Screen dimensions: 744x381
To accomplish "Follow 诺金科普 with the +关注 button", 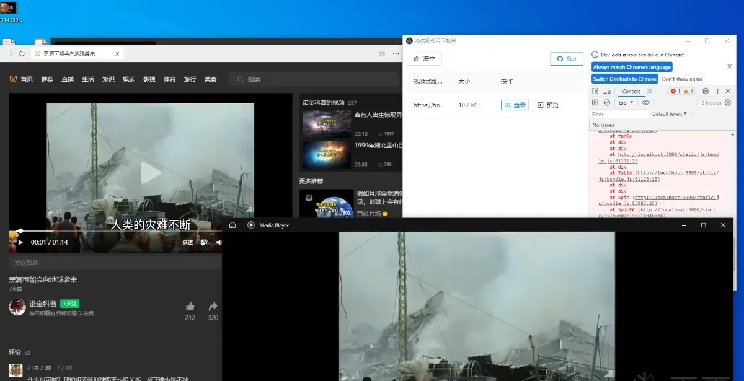I will [x=70, y=304].
